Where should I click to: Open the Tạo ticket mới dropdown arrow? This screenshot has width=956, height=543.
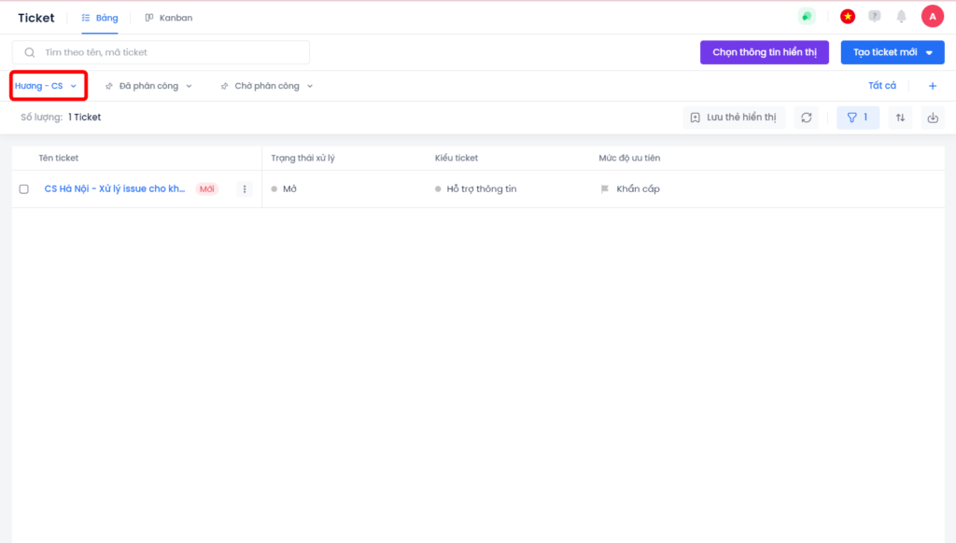929,53
